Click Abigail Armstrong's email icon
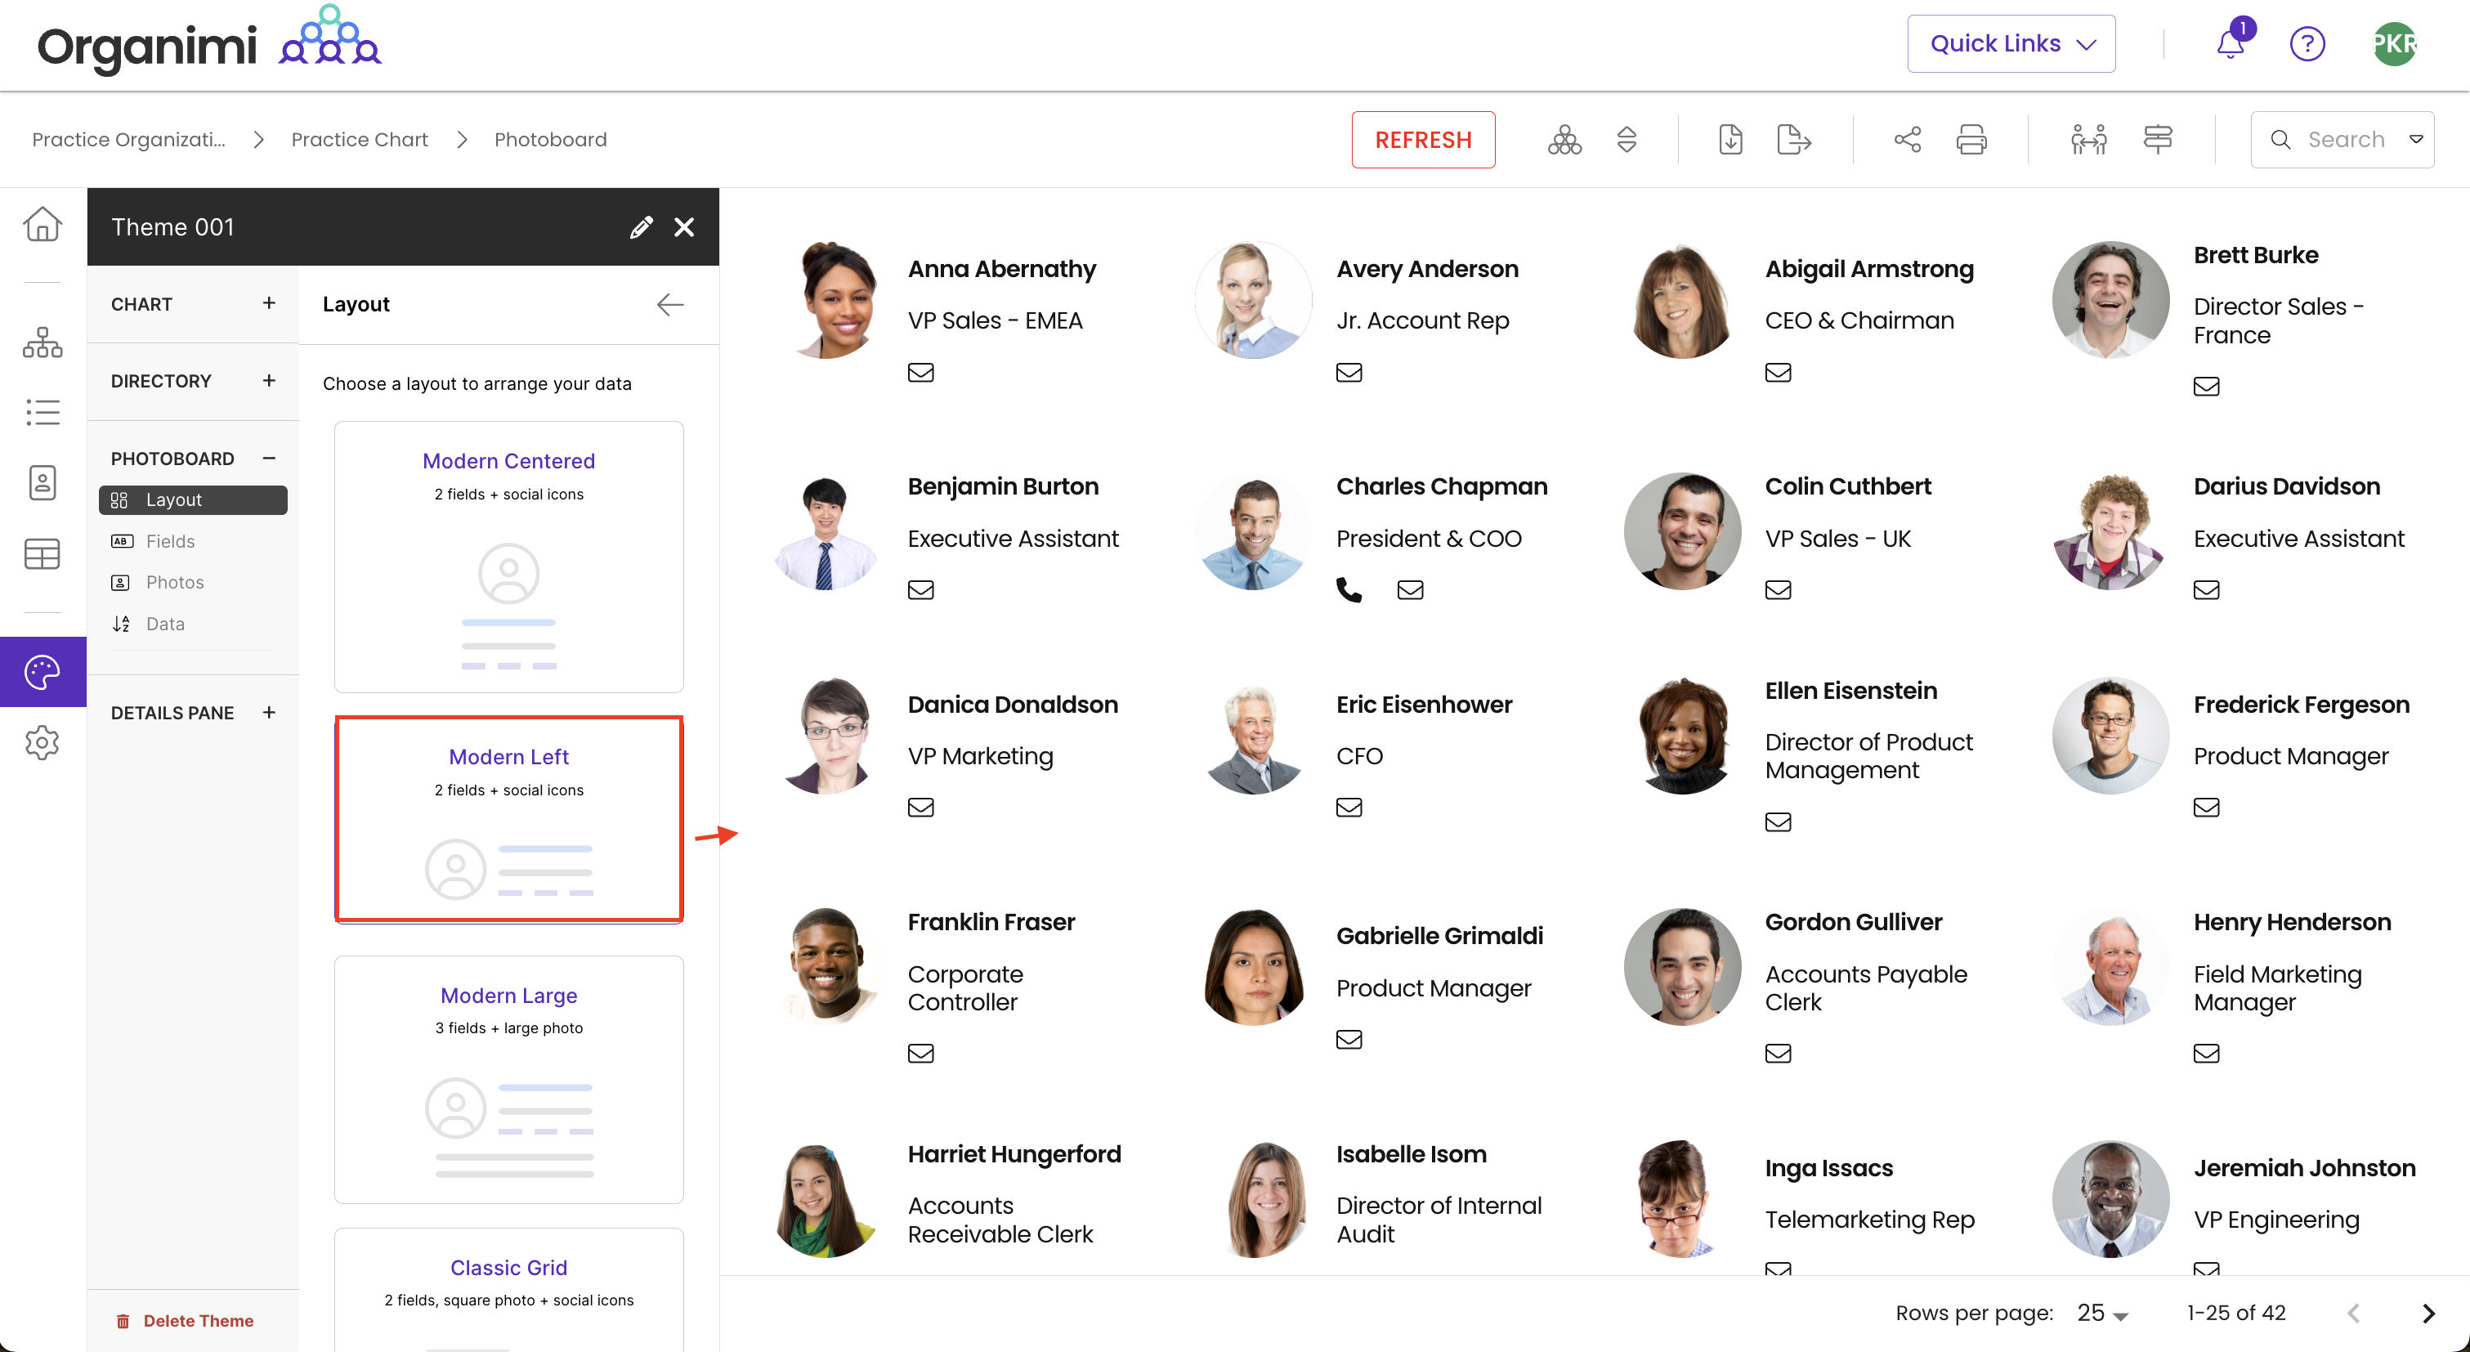This screenshot has height=1352, width=2470. click(1778, 373)
